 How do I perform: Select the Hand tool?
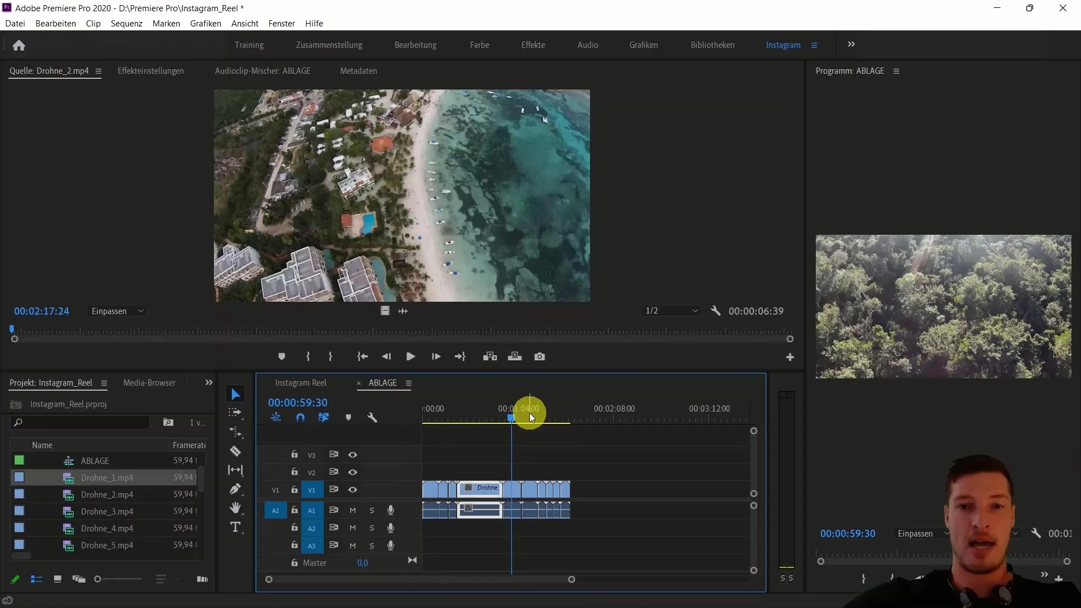[235, 508]
